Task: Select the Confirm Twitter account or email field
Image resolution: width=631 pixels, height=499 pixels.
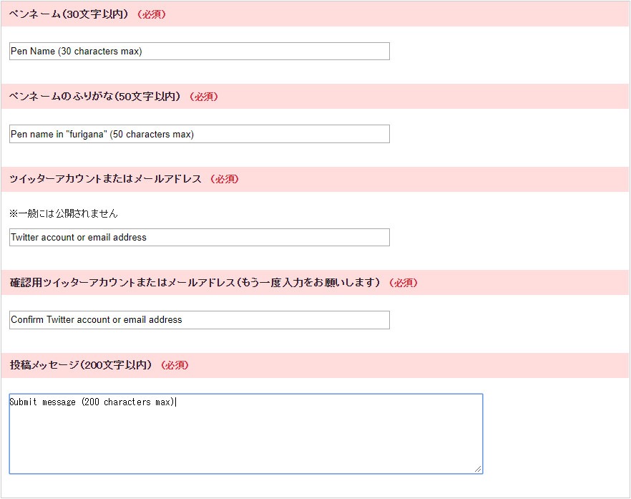Action: (x=199, y=320)
